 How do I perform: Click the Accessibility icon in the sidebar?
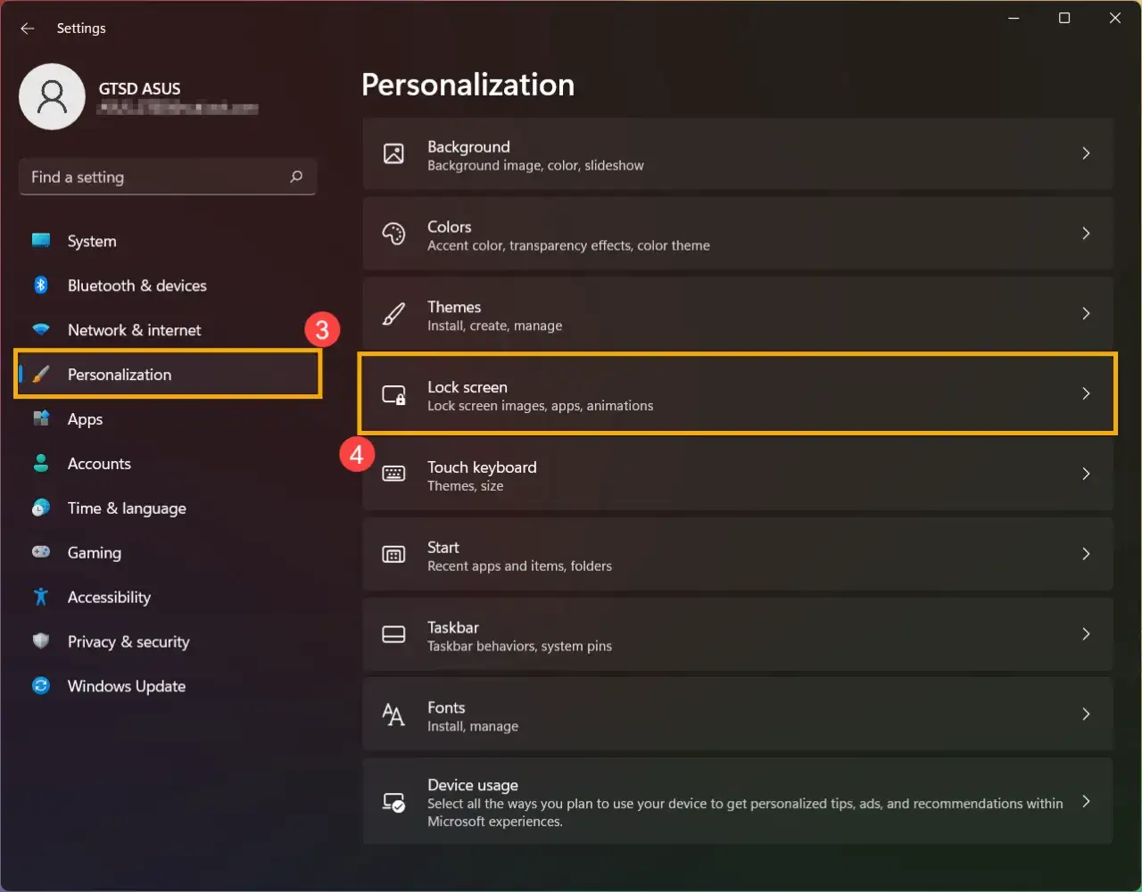(41, 597)
